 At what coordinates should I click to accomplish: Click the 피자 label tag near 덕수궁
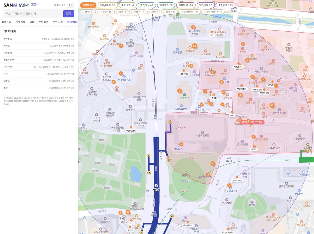[131, 224]
